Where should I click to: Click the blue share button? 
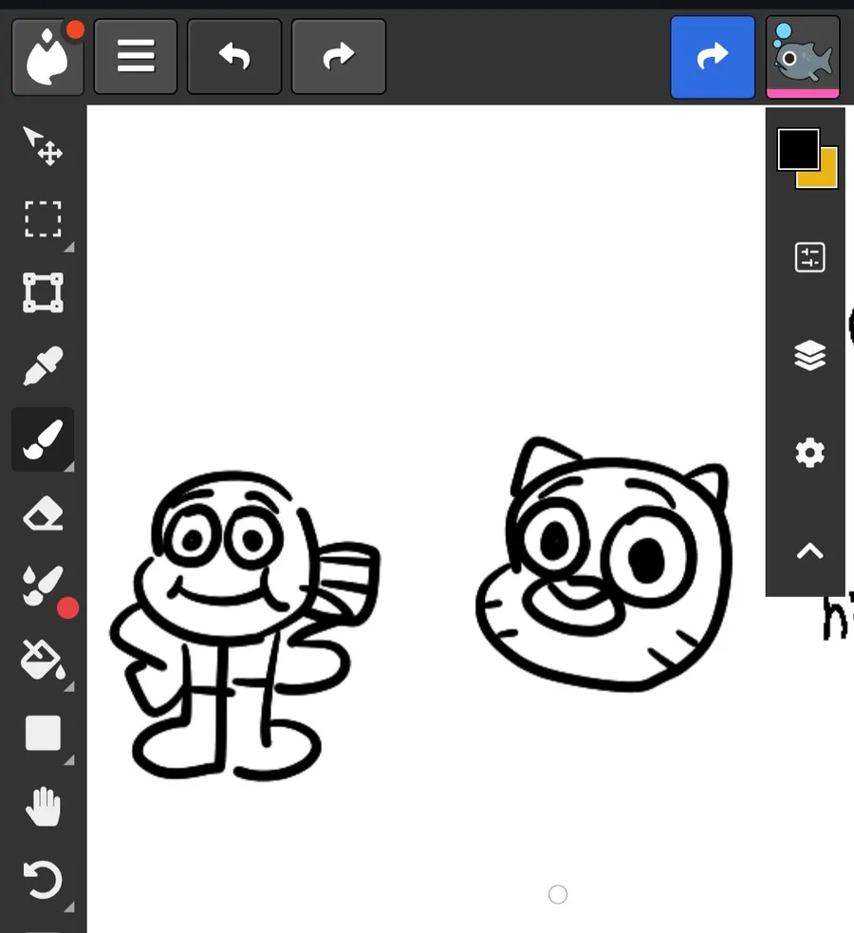click(x=713, y=57)
